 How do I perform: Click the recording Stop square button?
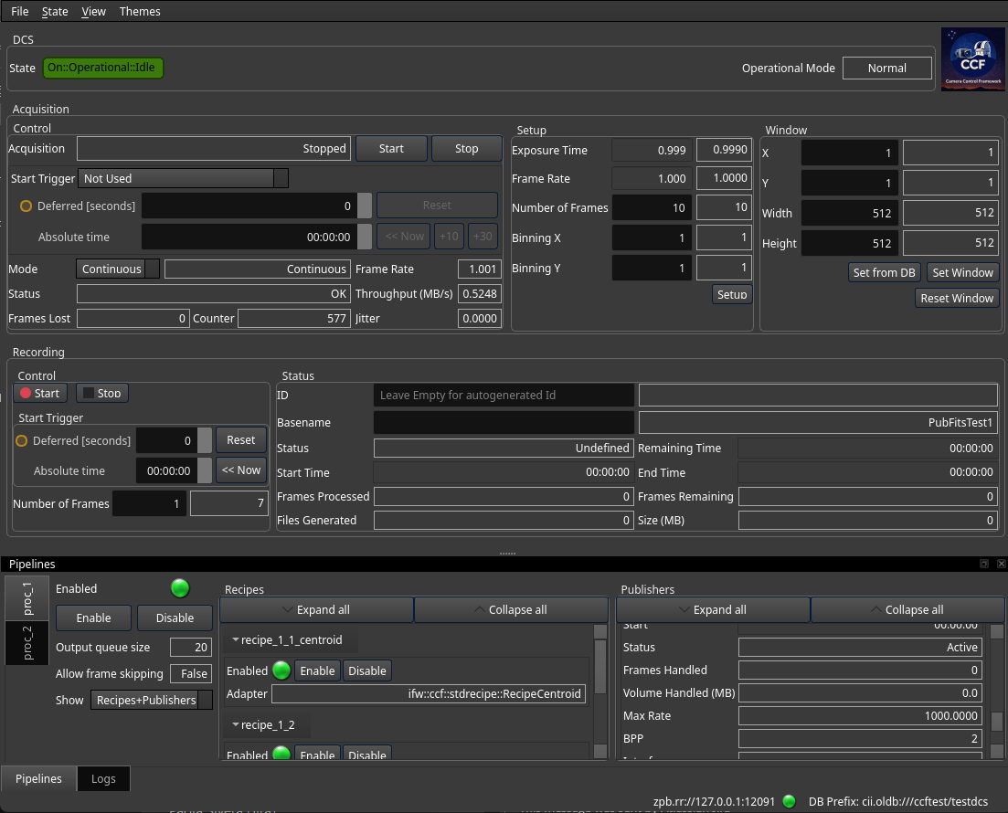tap(101, 393)
